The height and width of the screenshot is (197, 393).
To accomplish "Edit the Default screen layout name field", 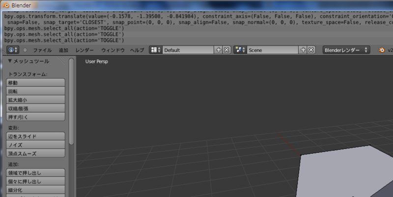I will [188, 50].
